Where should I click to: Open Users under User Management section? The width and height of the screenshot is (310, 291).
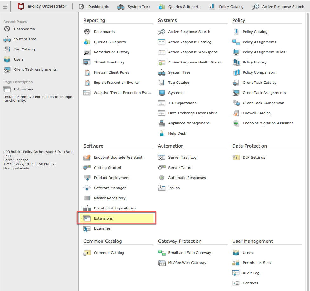point(247,253)
